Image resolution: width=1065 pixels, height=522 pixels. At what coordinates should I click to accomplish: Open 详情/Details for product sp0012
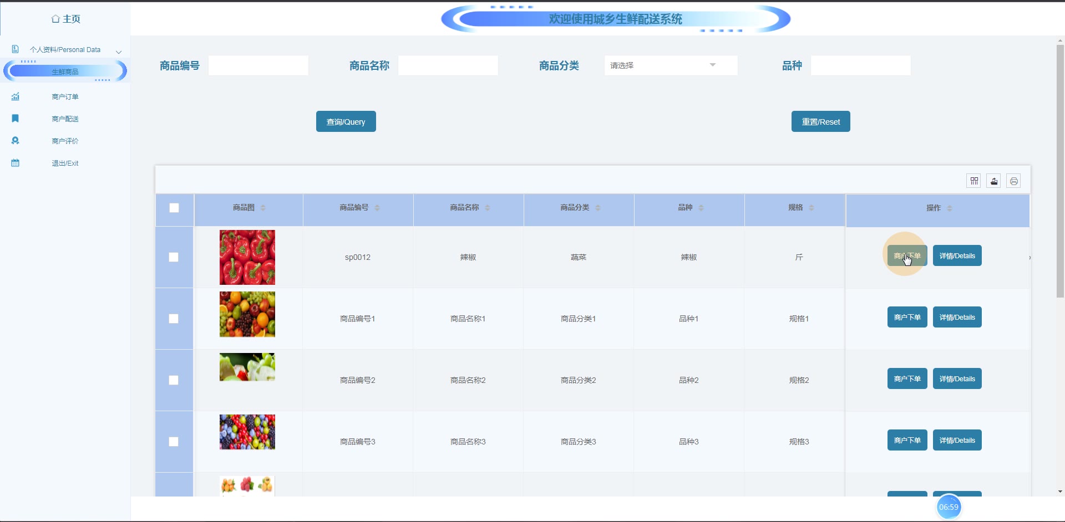coord(957,255)
